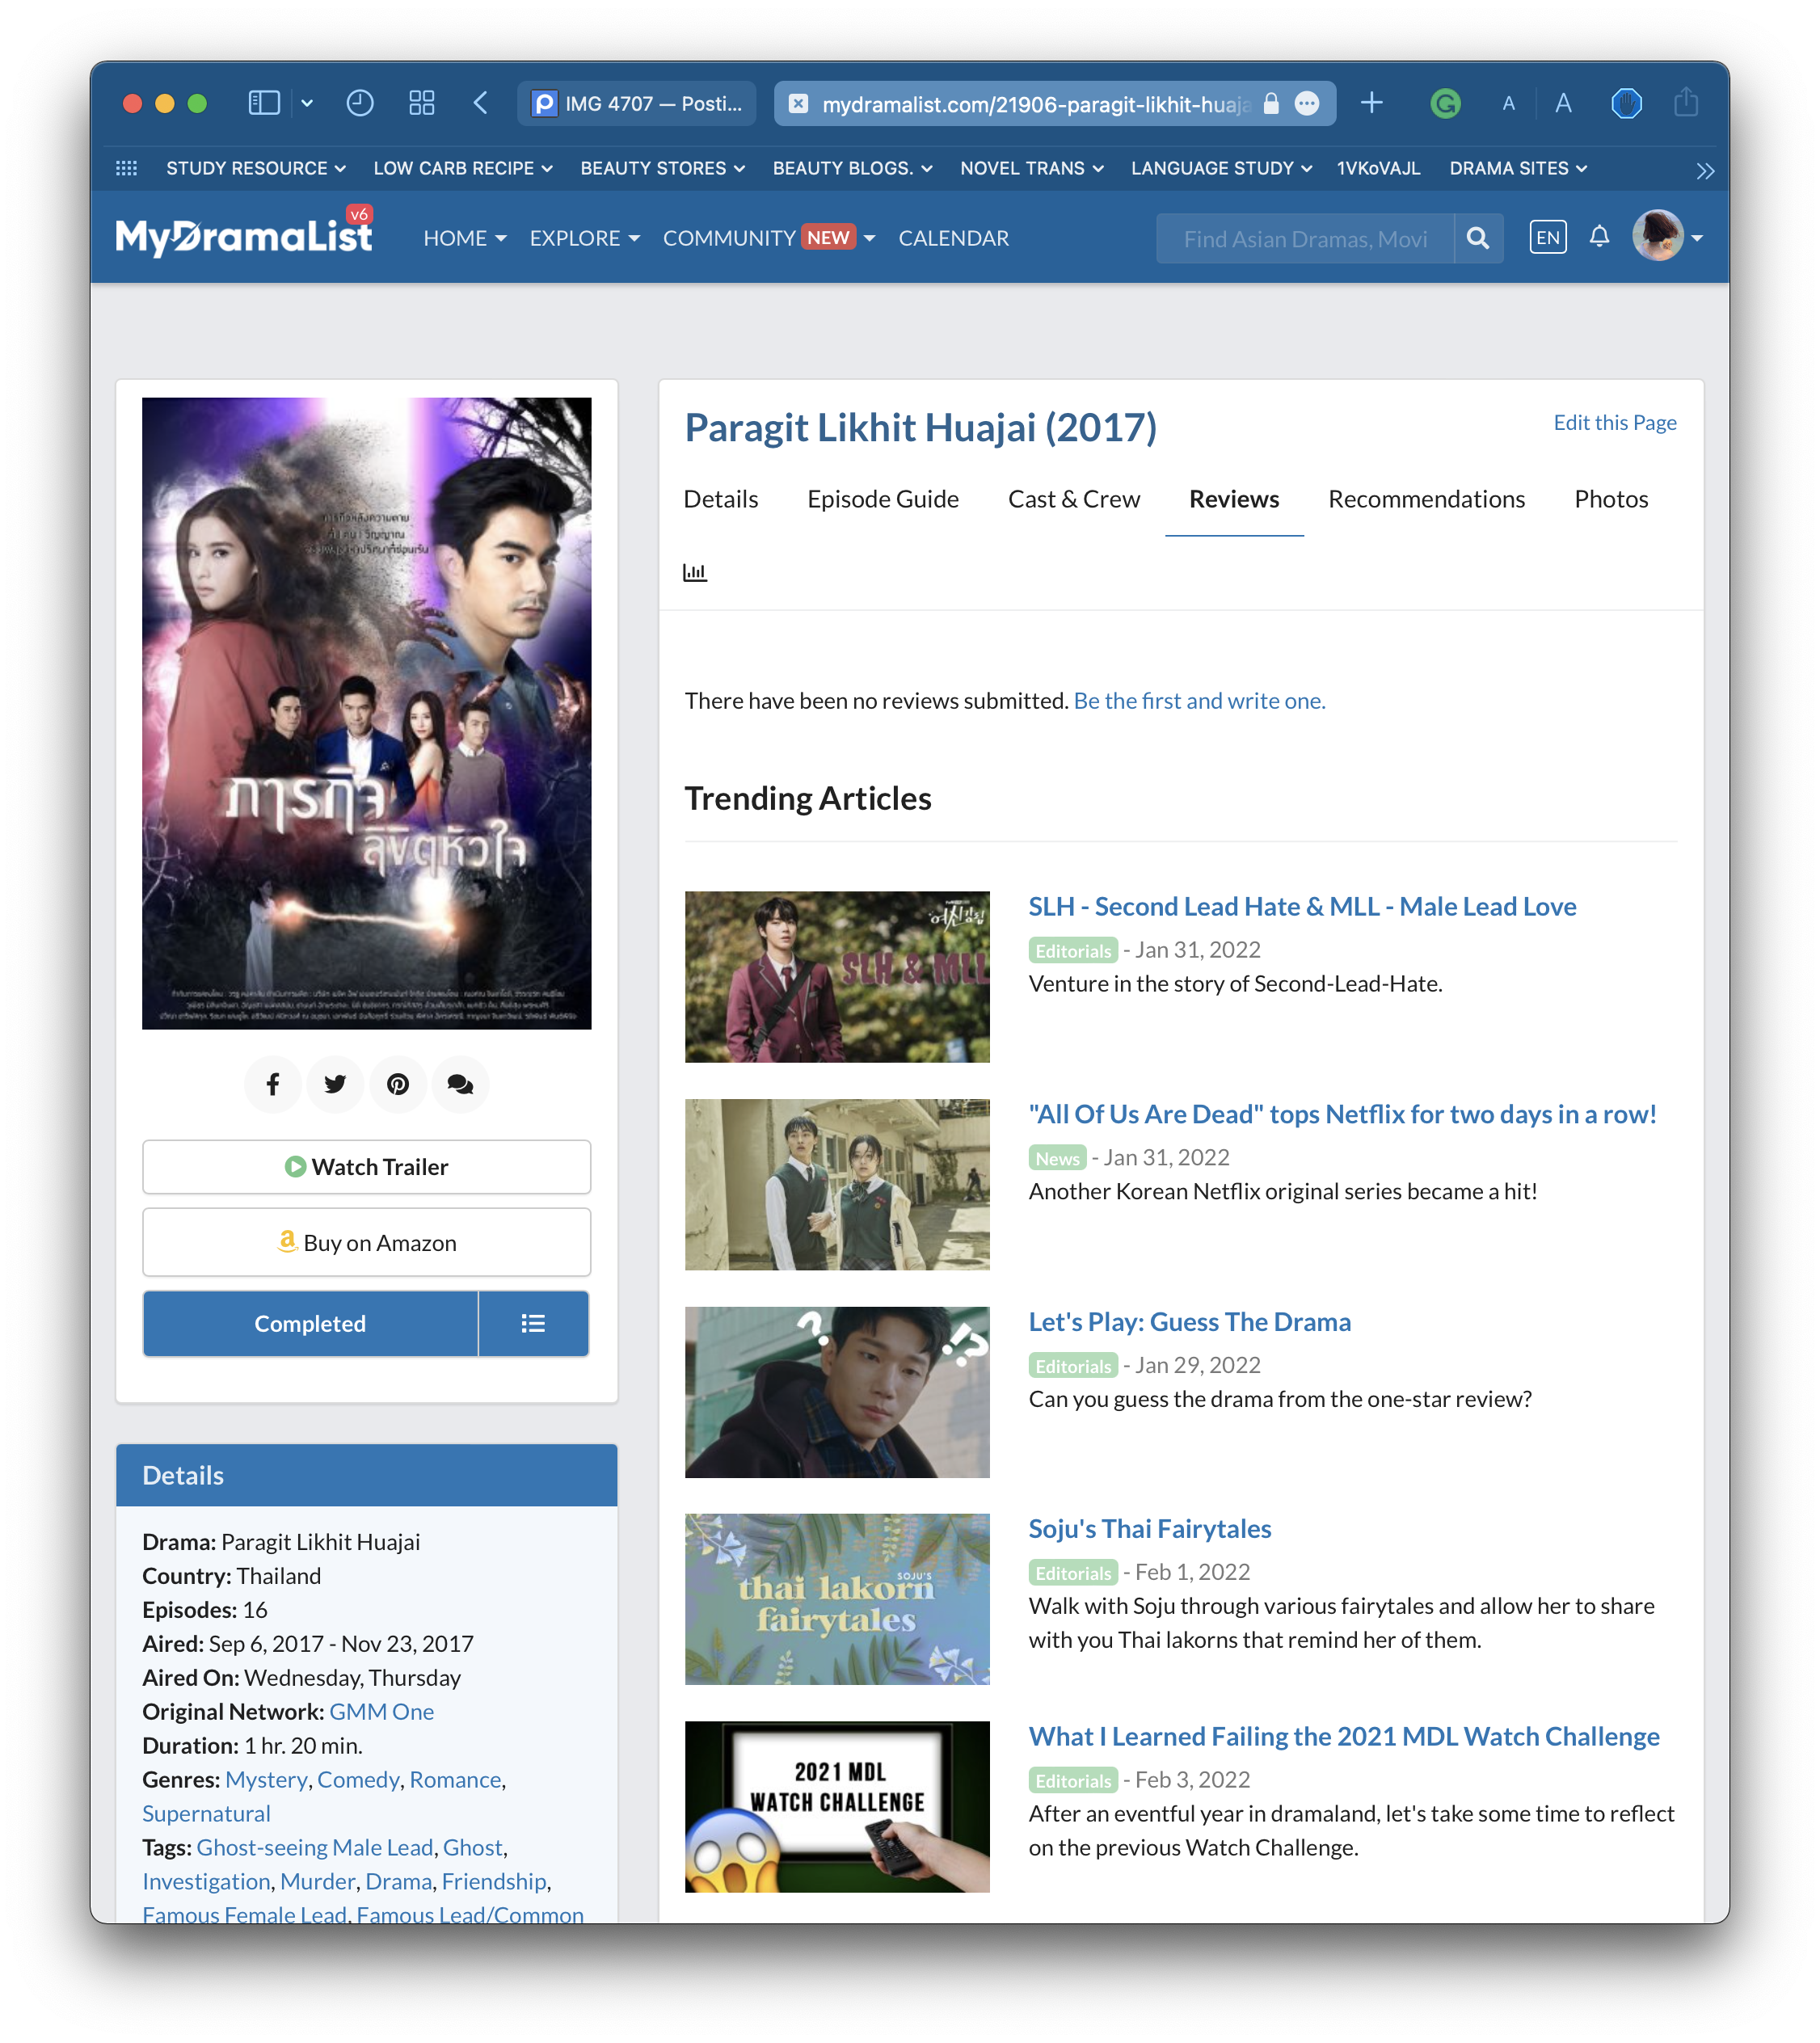Open the favorites grid dots icon
This screenshot has height=2043, width=1820.
click(x=126, y=168)
